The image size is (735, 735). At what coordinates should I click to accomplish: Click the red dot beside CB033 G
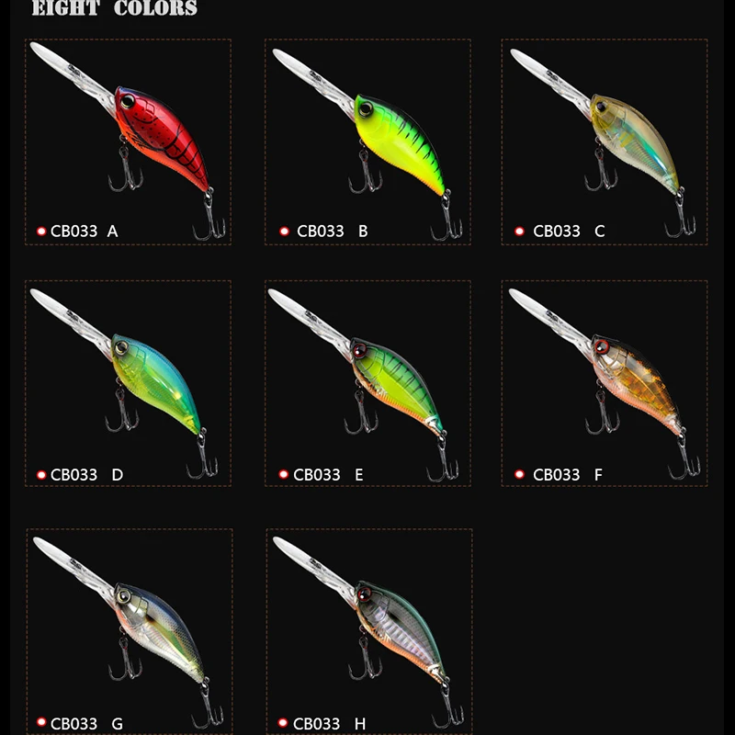(x=41, y=722)
